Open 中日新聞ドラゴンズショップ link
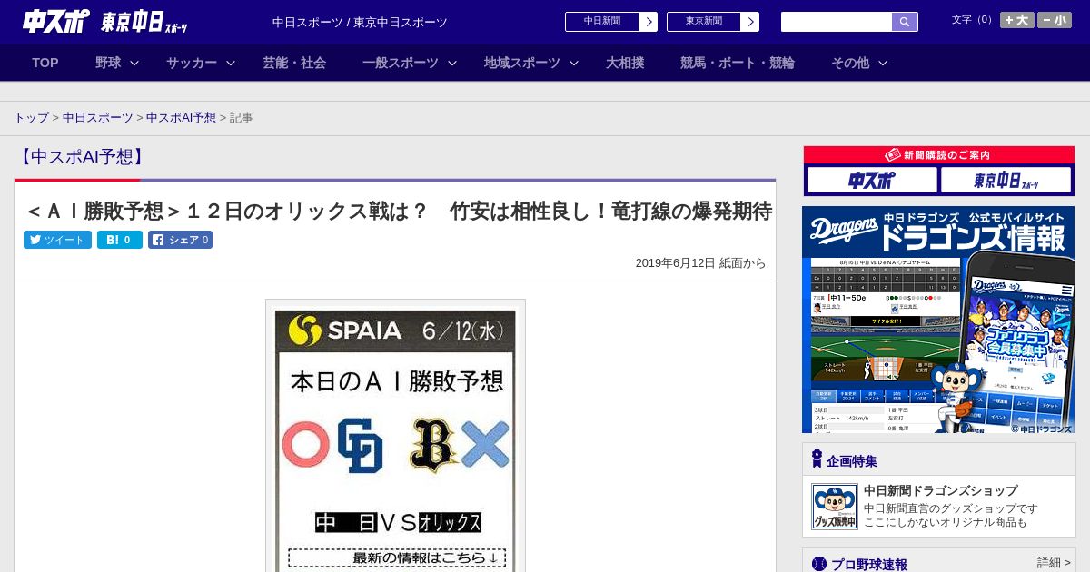This screenshot has width=1090, height=572. coord(940,490)
